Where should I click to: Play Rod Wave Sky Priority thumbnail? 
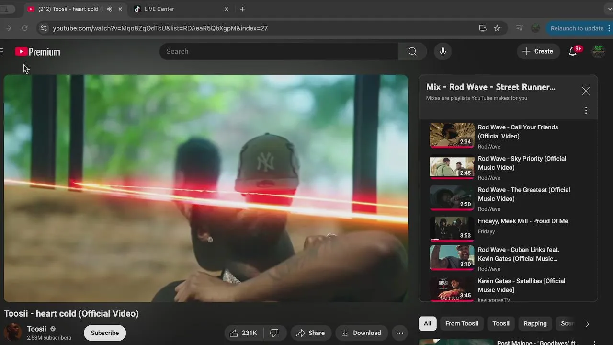click(x=452, y=166)
